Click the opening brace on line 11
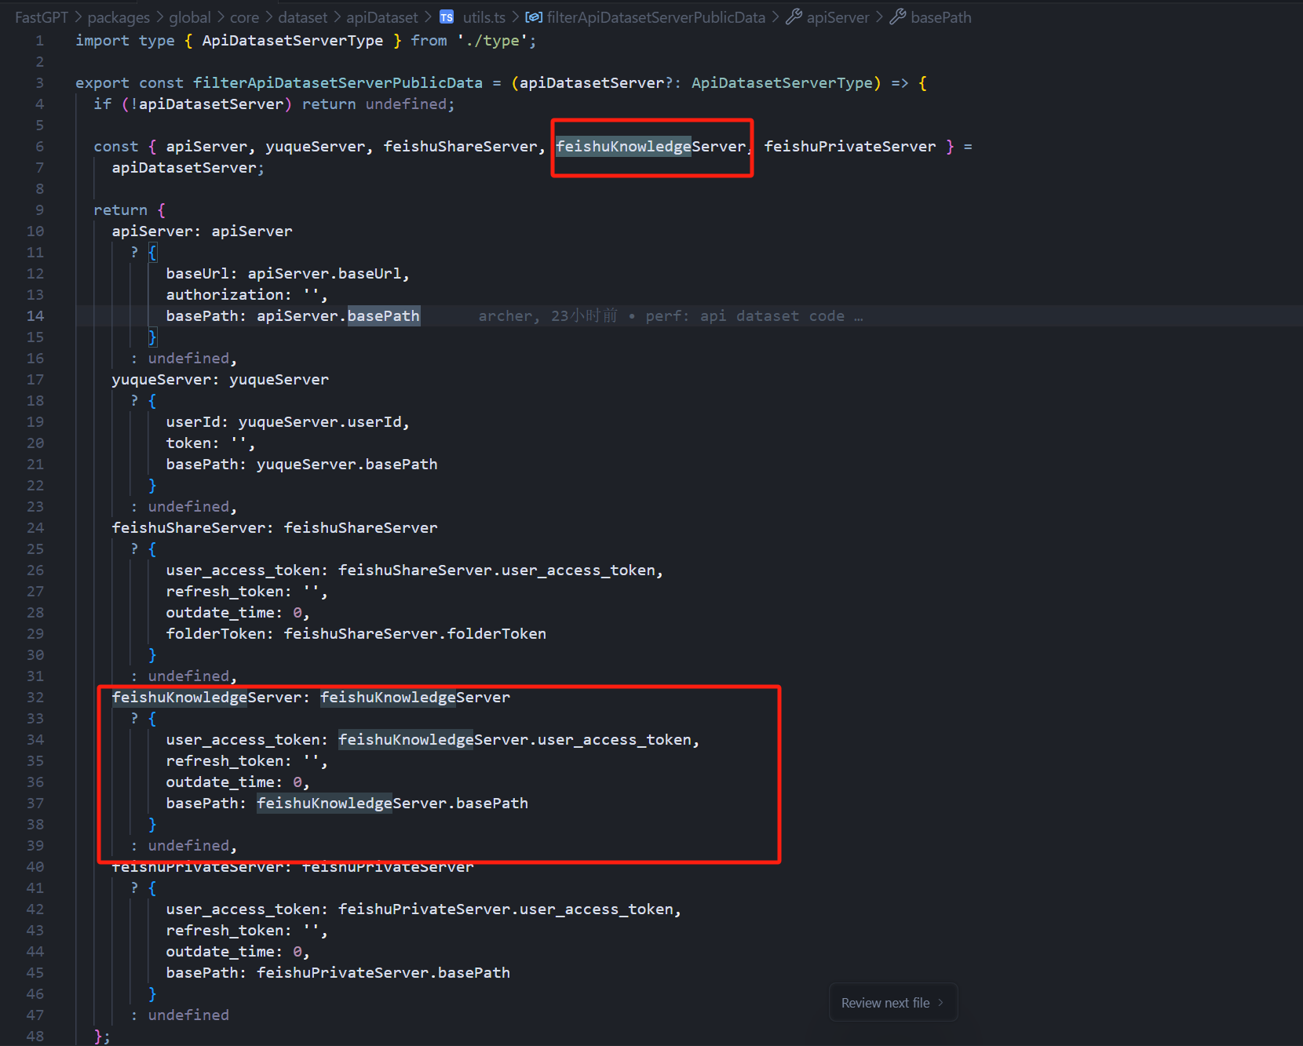1303x1046 pixels. click(152, 253)
